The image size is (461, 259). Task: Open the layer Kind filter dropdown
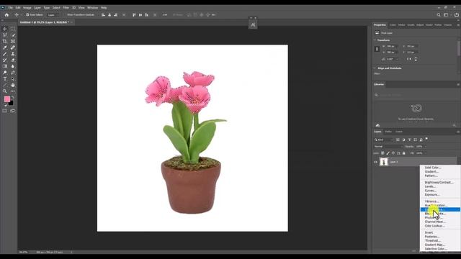pyautogui.click(x=384, y=140)
